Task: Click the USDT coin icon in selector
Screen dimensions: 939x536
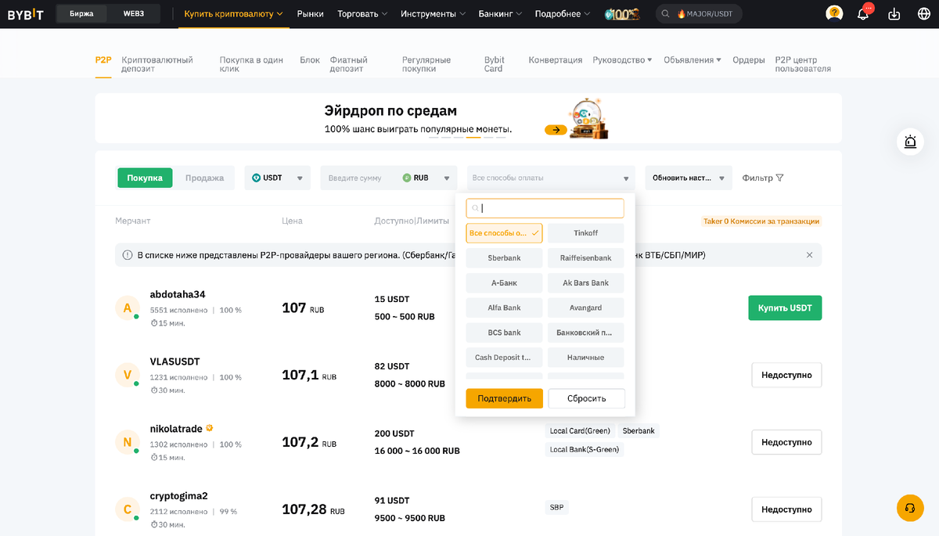Action: click(256, 178)
